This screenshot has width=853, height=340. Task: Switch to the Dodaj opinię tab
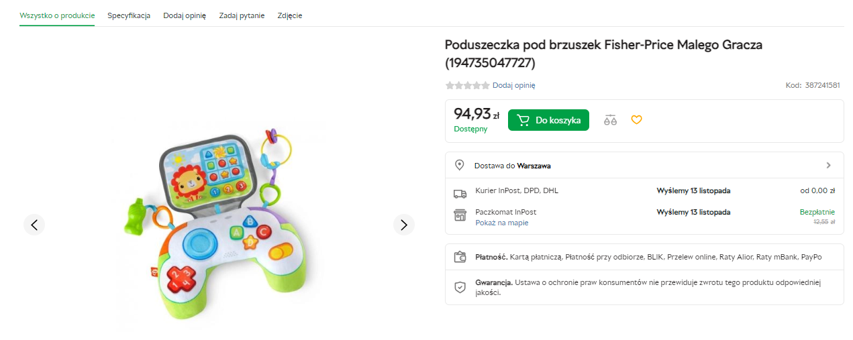[x=185, y=15]
